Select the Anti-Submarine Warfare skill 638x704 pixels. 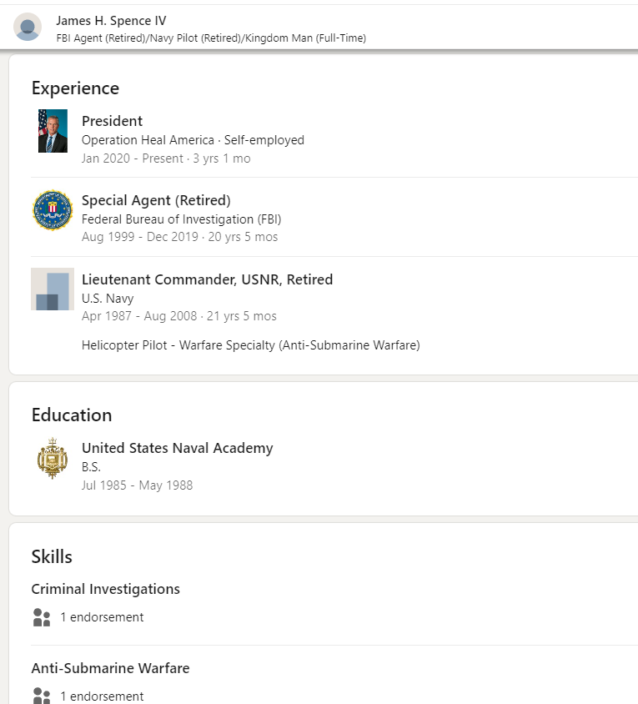pyautogui.click(x=110, y=668)
